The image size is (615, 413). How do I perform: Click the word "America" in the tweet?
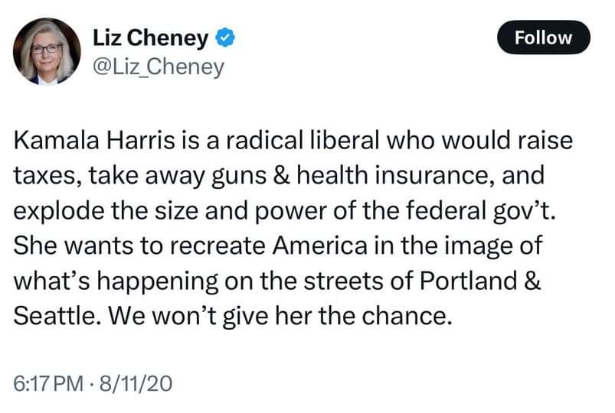click(x=320, y=246)
